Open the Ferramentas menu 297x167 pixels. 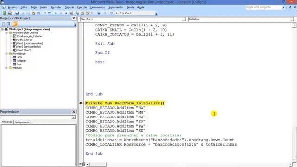pyautogui.click(x=97, y=7)
